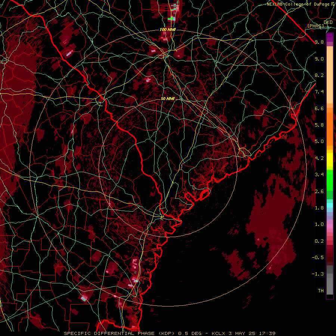Click the orange segment of the color bar

point(330,128)
